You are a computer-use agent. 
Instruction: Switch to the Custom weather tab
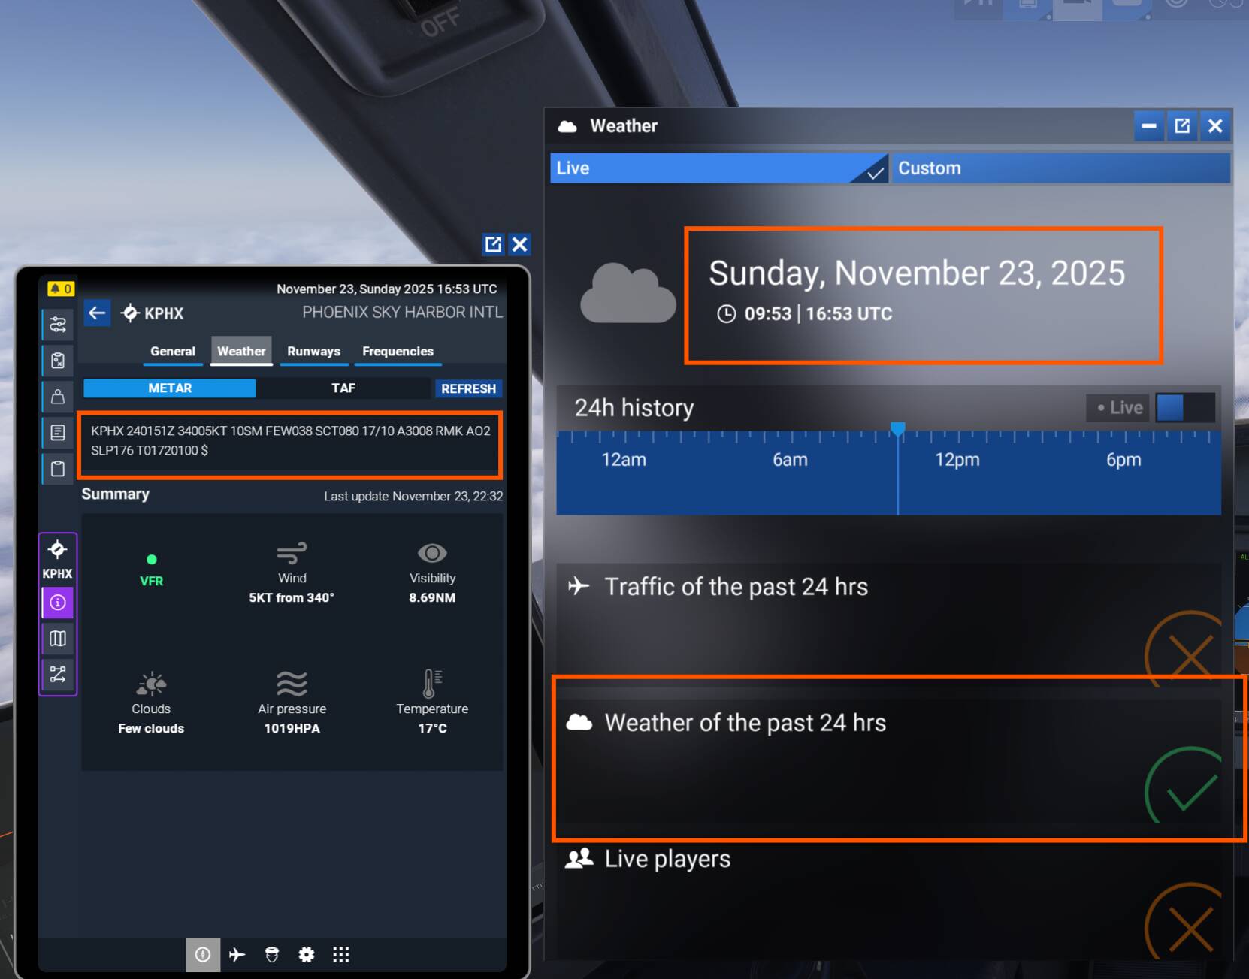1060,168
